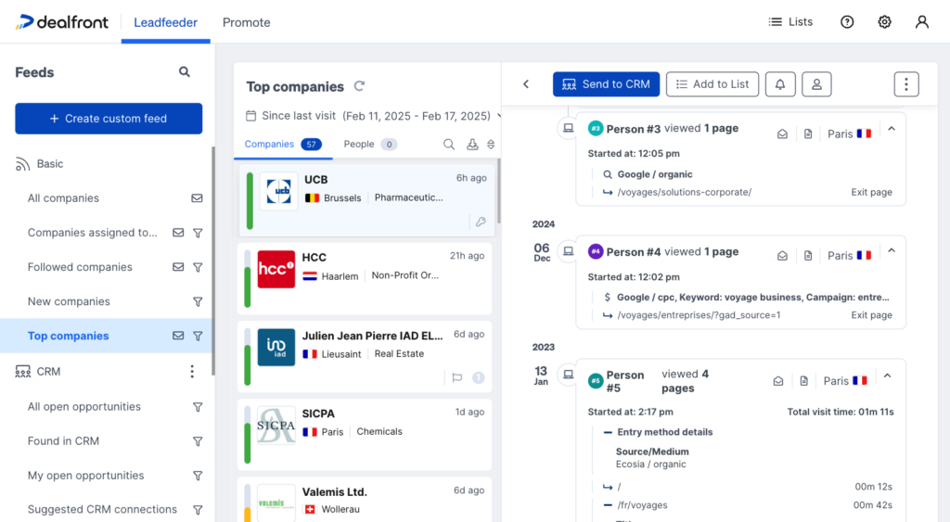Switch to the Promote tab
The height and width of the screenshot is (522, 950).
click(x=246, y=22)
